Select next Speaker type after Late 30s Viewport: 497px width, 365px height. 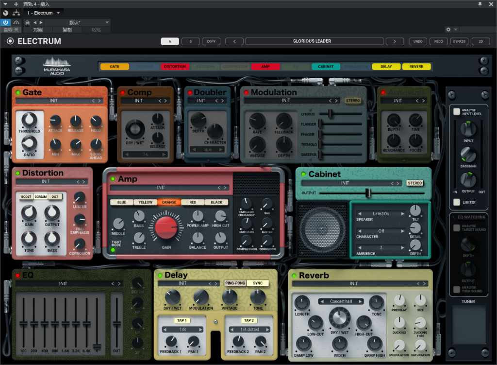tap(402, 213)
